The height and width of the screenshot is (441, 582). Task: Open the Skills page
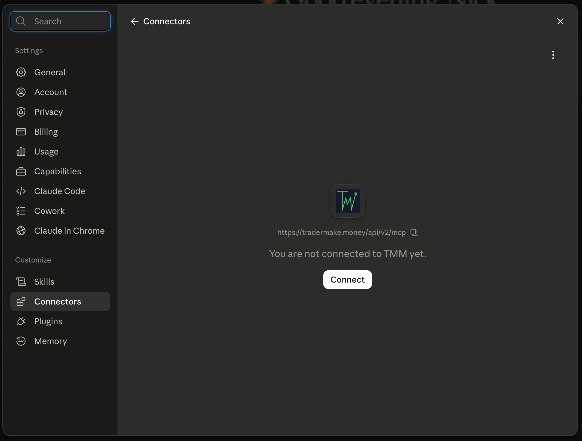[60, 282]
